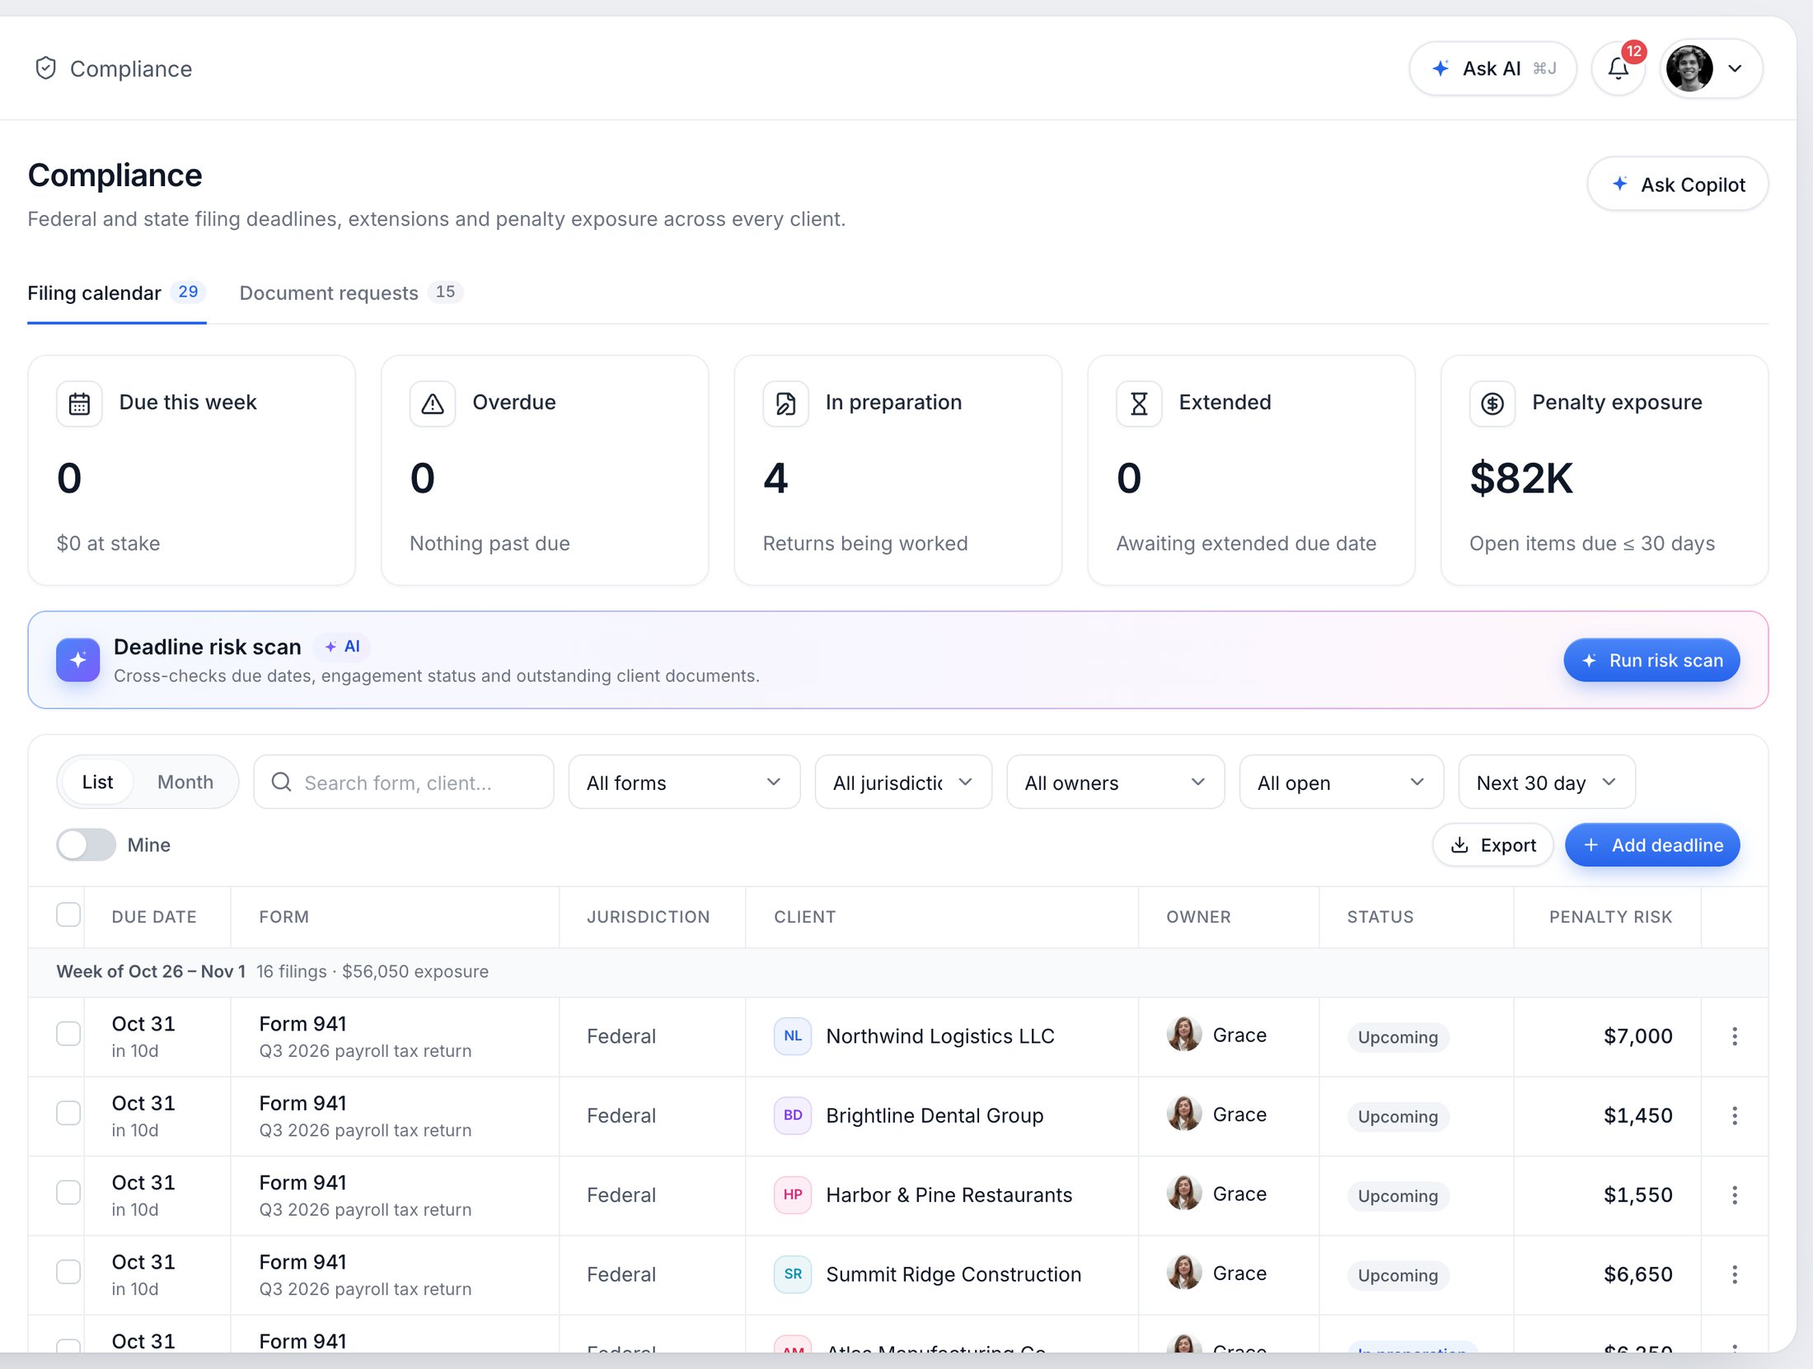Open the Next 30 days range dropdown
This screenshot has height=1369, width=1813.
(1547, 782)
